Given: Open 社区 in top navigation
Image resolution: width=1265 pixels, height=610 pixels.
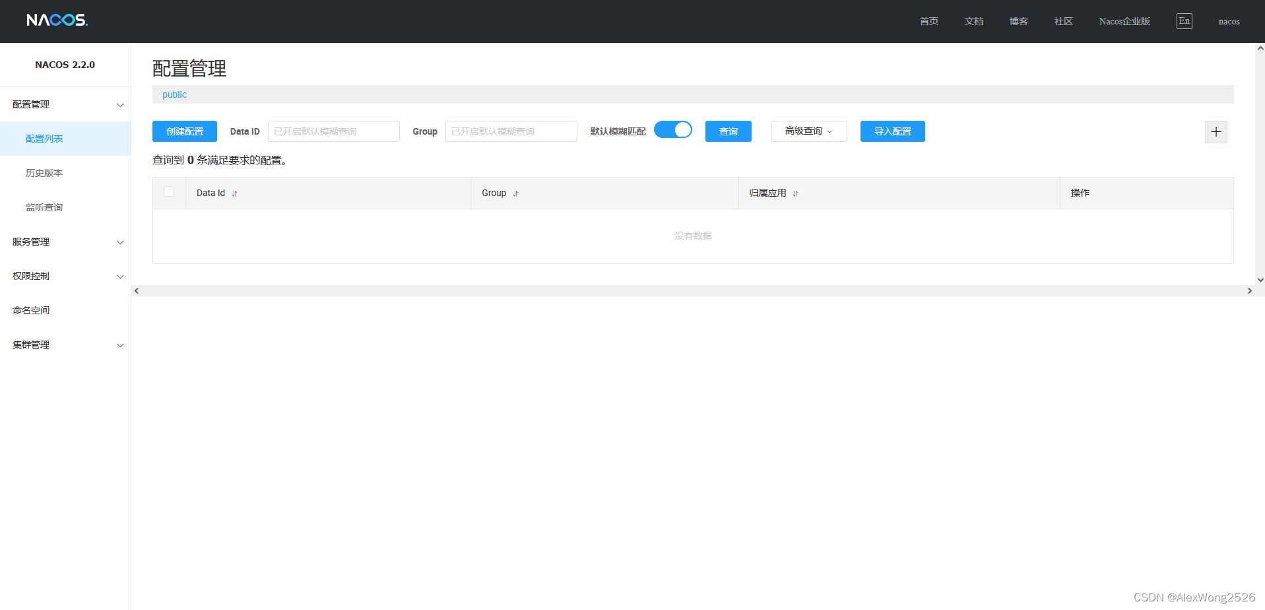Looking at the screenshot, I should [x=1064, y=21].
